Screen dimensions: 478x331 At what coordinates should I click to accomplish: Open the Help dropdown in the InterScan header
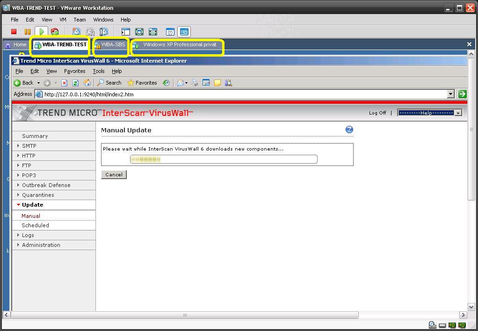(x=430, y=113)
